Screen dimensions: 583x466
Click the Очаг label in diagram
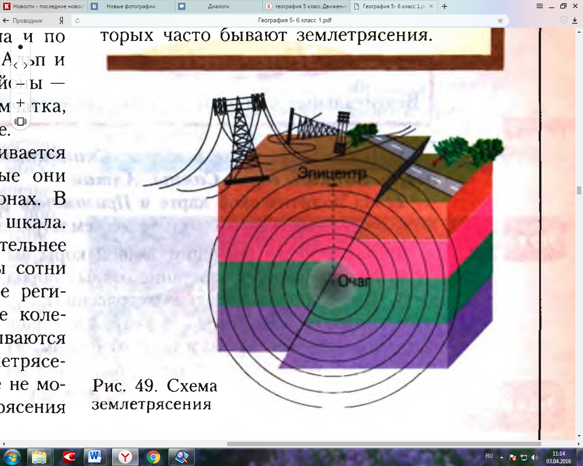point(354,281)
